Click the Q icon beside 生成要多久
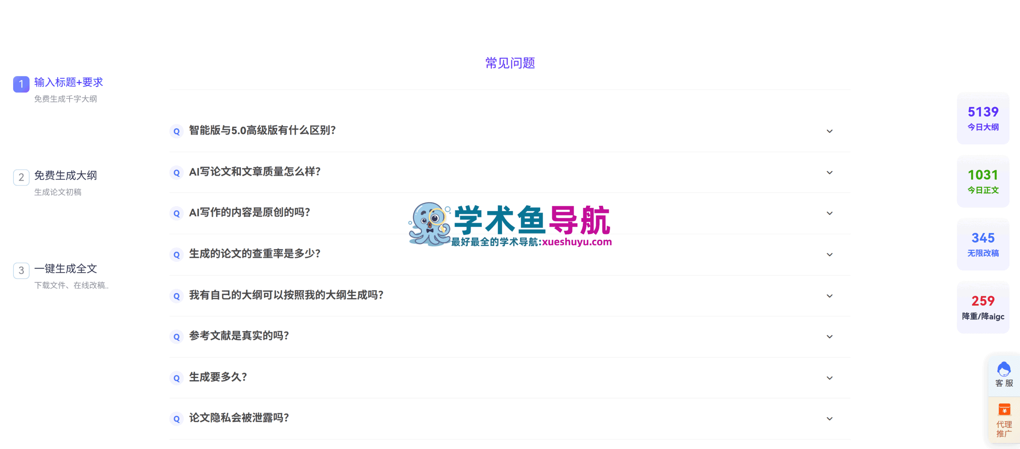 coord(177,378)
